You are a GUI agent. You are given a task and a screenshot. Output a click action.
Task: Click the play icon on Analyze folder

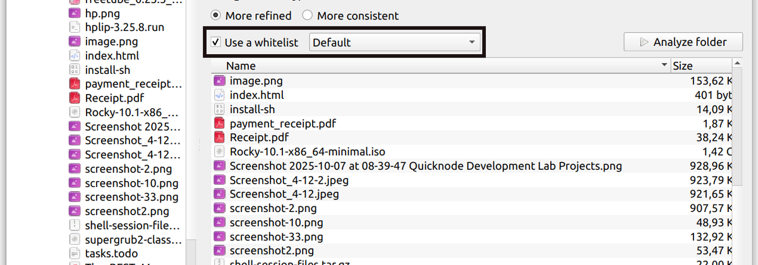click(644, 42)
